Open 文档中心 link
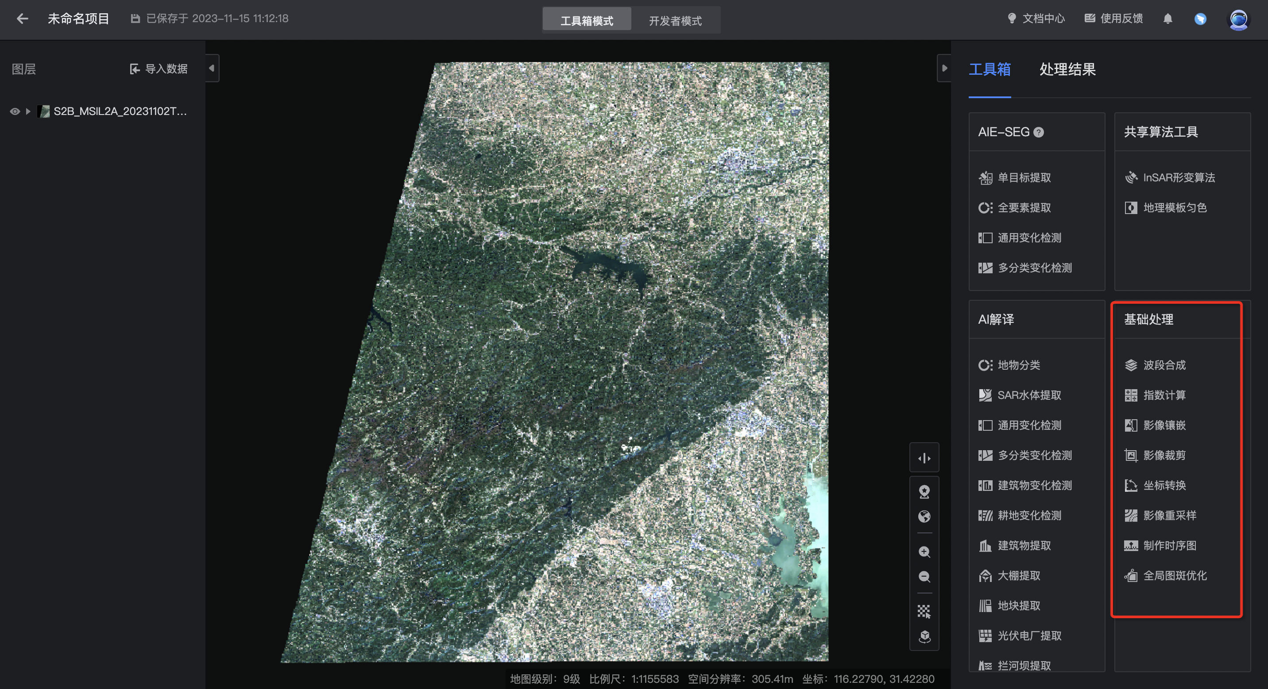The image size is (1268, 689). (1036, 19)
